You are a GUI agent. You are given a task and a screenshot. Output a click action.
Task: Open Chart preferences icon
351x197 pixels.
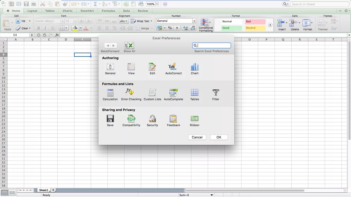(194, 67)
